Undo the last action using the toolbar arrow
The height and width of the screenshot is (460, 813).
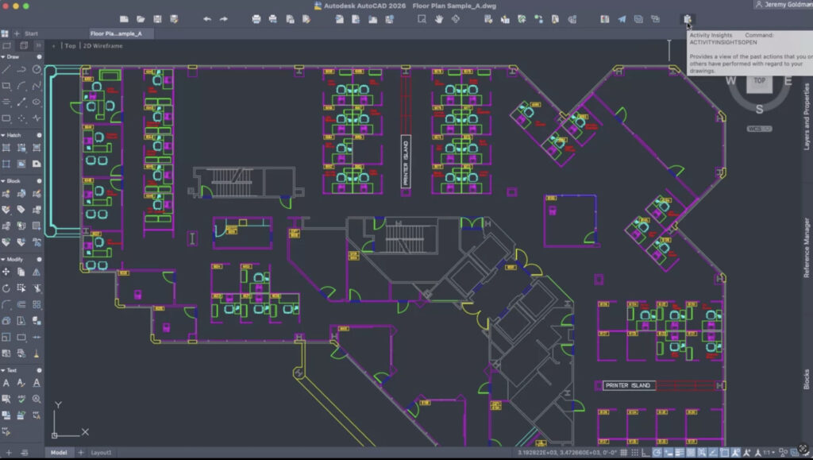[x=207, y=19]
